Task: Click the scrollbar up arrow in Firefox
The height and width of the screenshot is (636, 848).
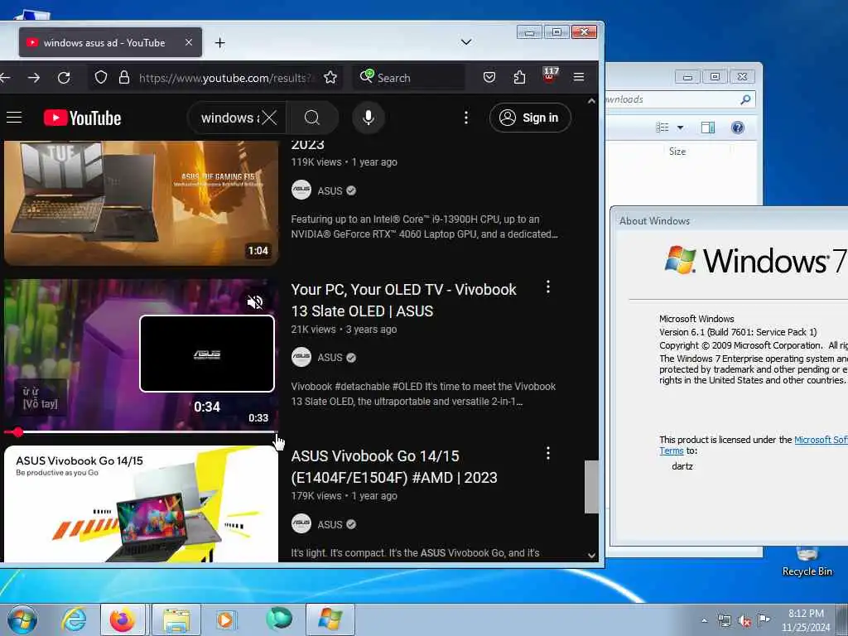Action: tap(591, 101)
